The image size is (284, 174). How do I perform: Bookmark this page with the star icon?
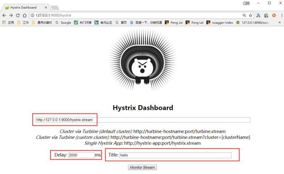(251, 15)
